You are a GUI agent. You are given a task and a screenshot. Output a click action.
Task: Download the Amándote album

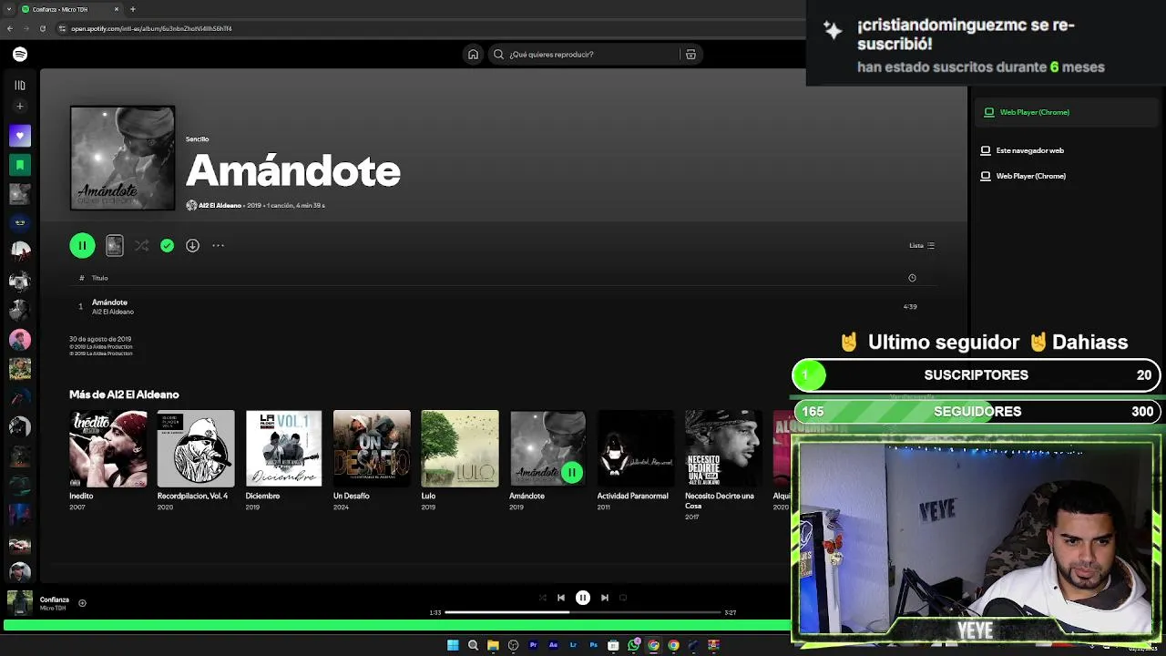tap(192, 245)
